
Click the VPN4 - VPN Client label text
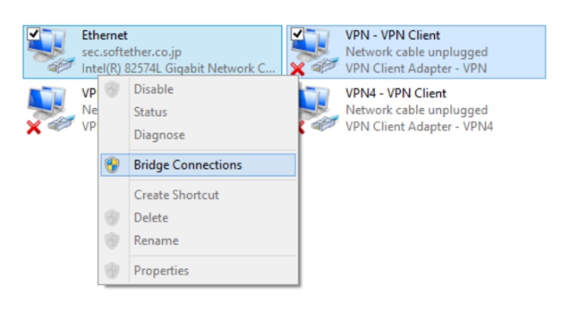pyautogui.click(x=395, y=93)
